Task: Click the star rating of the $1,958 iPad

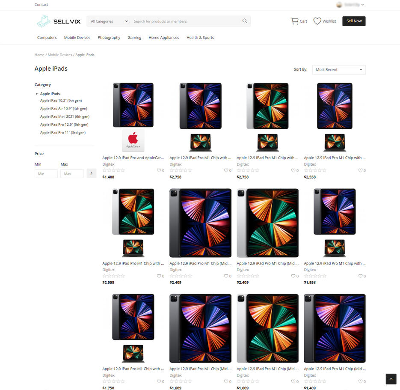Action: pyautogui.click(x=315, y=276)
